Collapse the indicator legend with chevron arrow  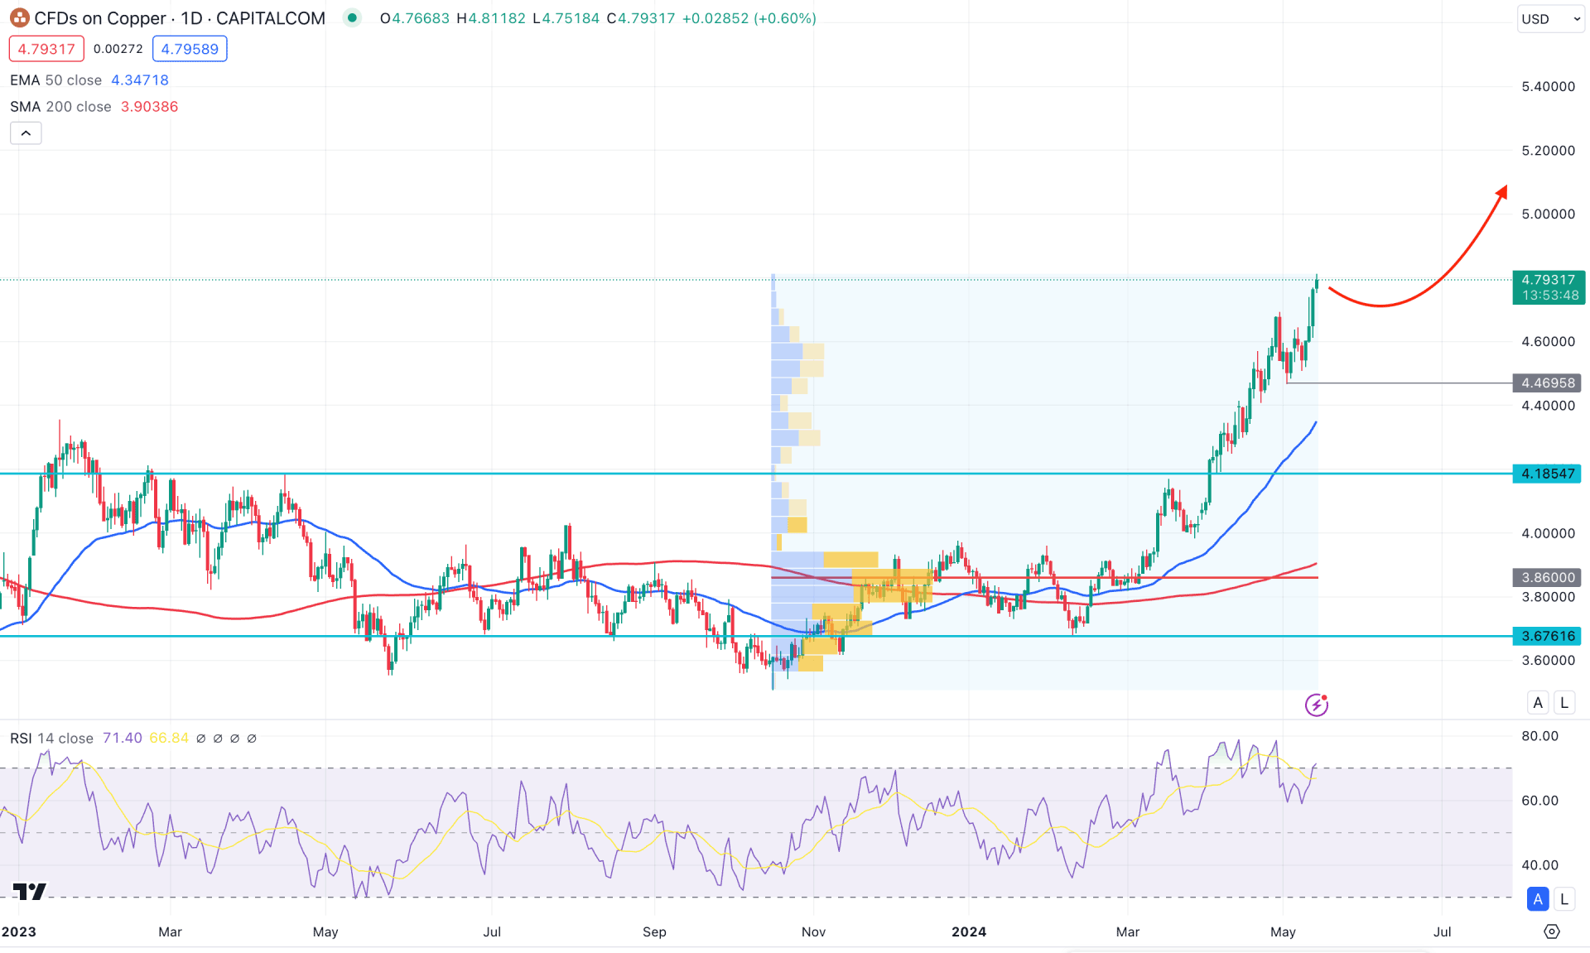(x=26, y=133)
